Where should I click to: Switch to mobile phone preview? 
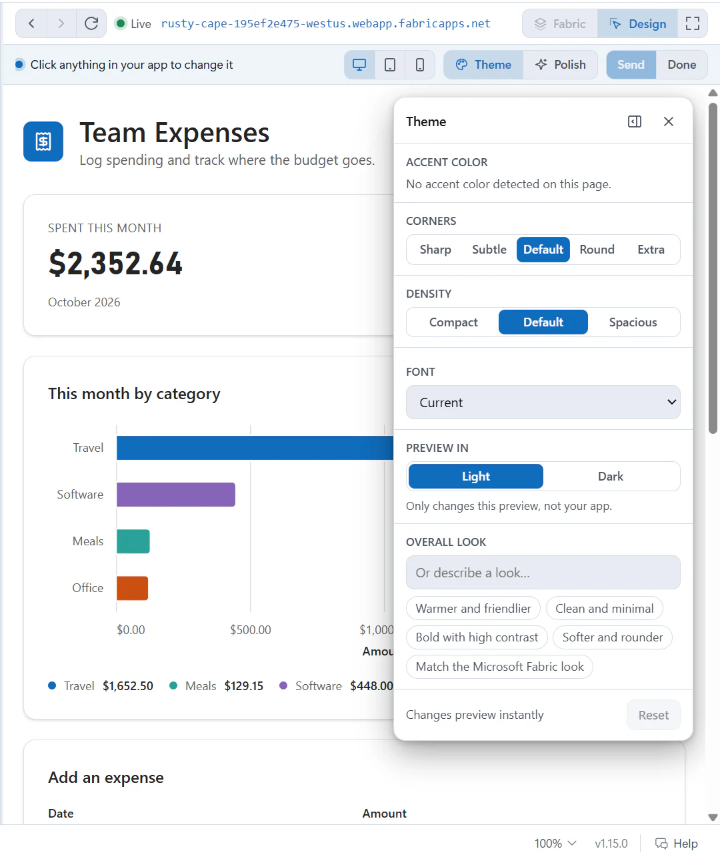(x=420, y=65)
